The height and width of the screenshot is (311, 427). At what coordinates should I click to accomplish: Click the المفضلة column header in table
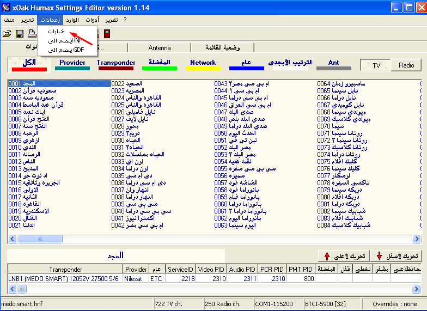point(326,269)
